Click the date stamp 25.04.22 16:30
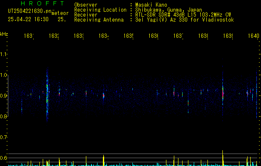This screenshot has width=261, height=166. [x=28, y=20]
